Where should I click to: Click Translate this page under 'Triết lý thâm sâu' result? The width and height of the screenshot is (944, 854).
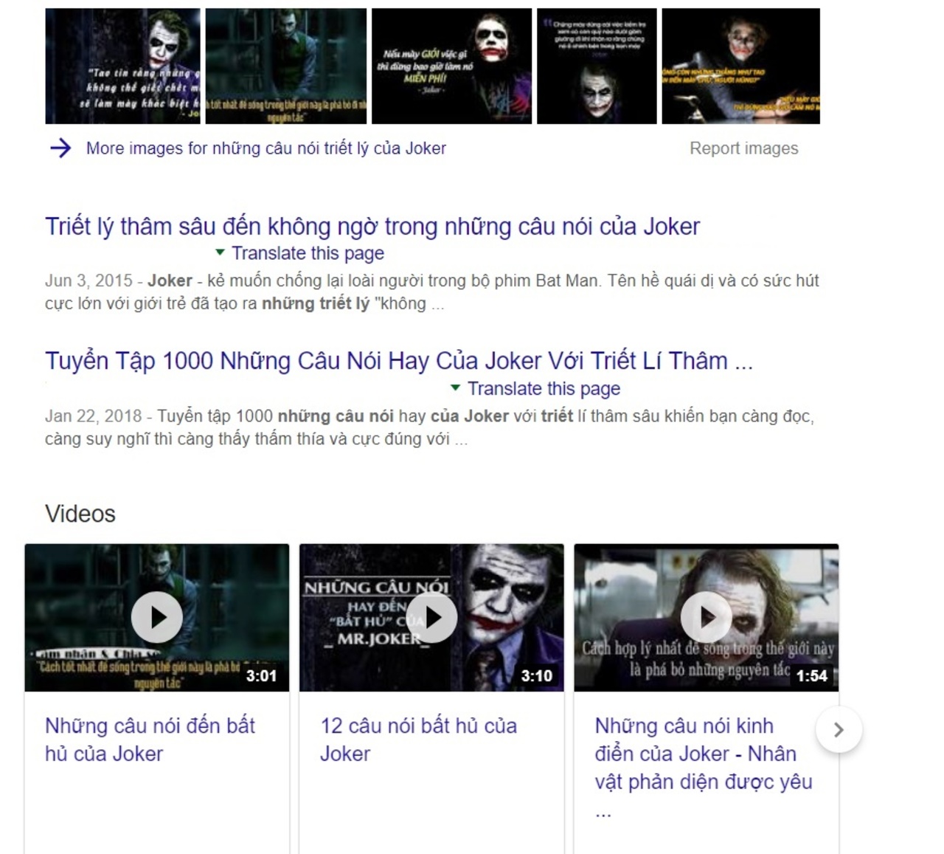(308, 253)
